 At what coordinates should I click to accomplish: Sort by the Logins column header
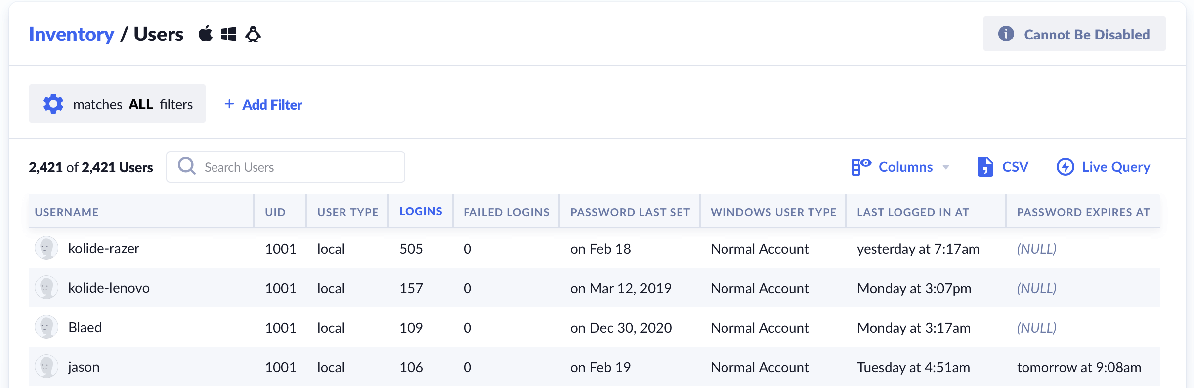[421, 212]
